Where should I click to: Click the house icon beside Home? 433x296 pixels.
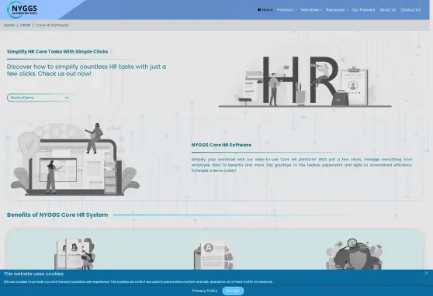259,9
